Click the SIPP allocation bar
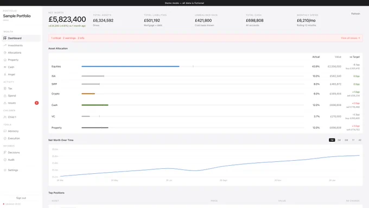This screenshot has height=208, width=369. click(91, 84)
